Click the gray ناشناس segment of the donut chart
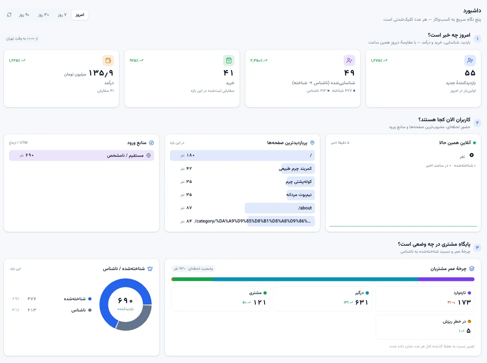Image resolution: width=487 pixels, height=363 pixels. (136, 319)
